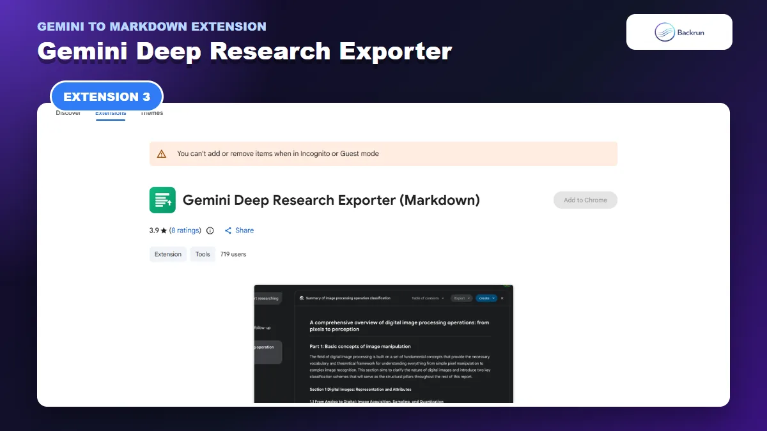Viewport: 767px width, 431px height.
Task: Click the 'Part 1: Basic concepts' heading in the preview
Action: tap(360, 346)
